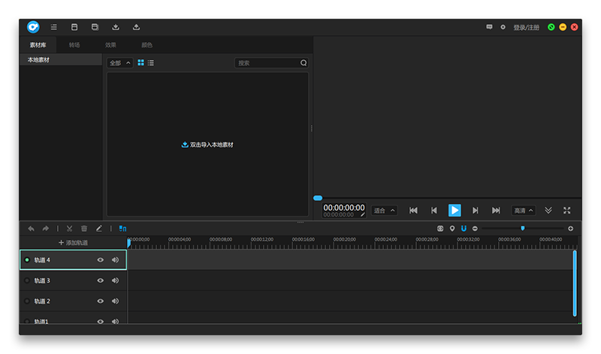
Task: Click the blue Play button
Action: pyautogui.click(x=455, y=210)
